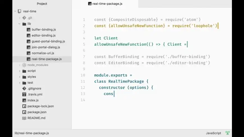This screenshot has width=244, height=137.
Task: Expand the test folder chevron
Action: point(20,83)
